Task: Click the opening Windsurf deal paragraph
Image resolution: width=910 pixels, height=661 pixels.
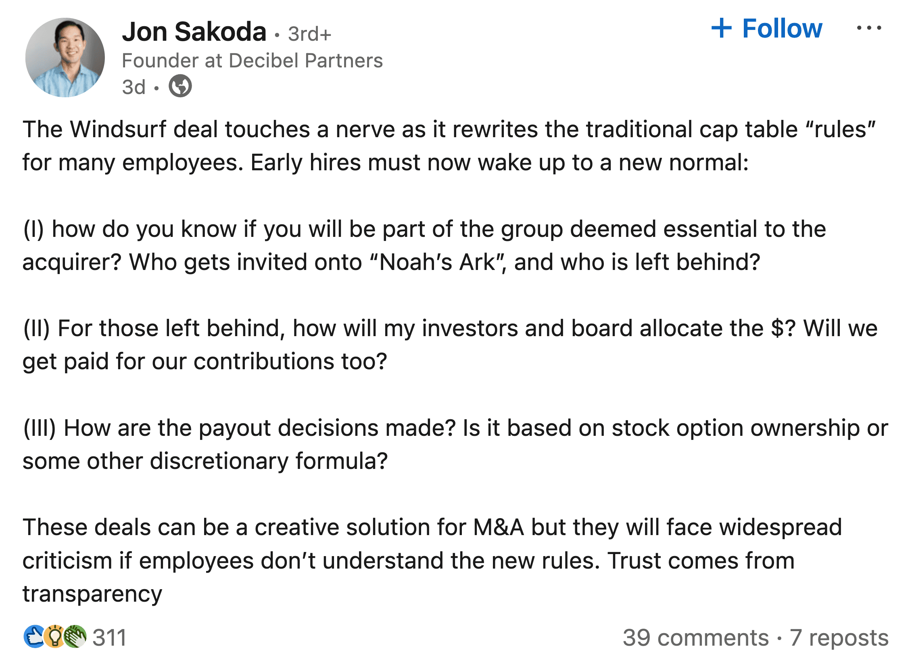Action: [x=449, y=146]
